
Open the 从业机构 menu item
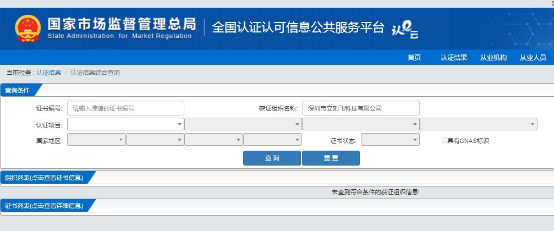[x=493, y=58]
